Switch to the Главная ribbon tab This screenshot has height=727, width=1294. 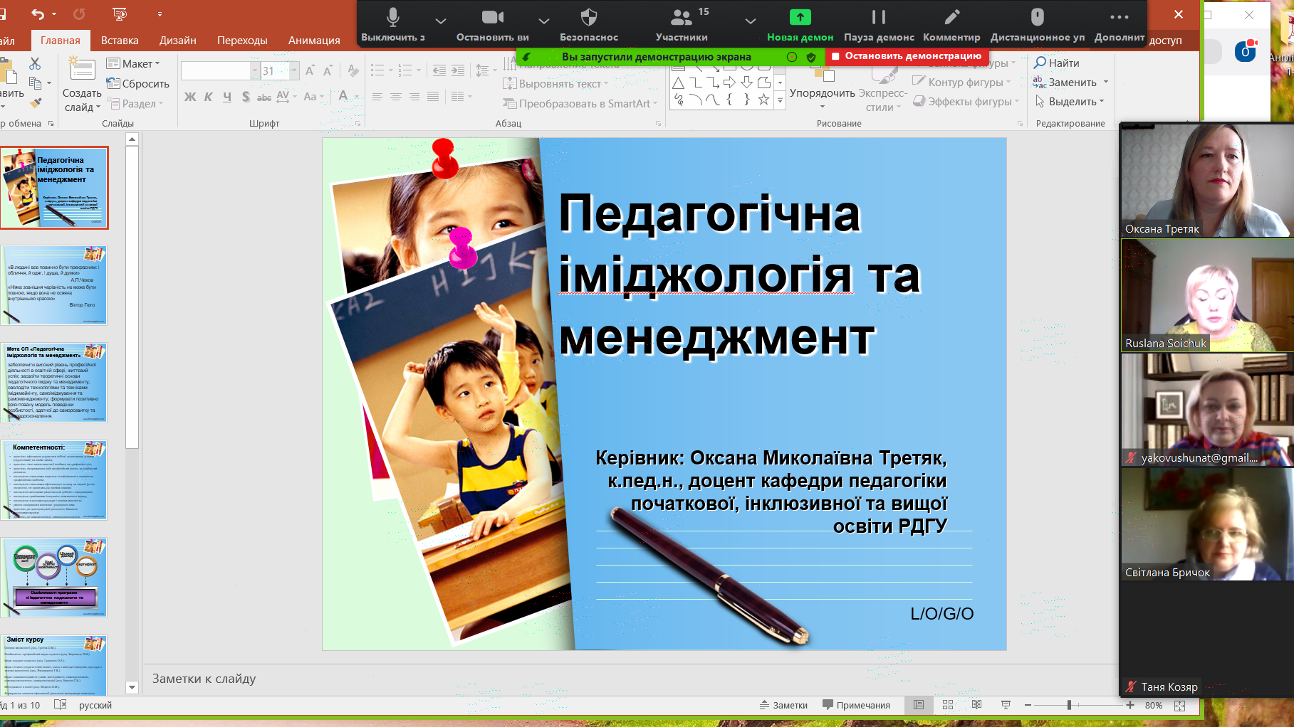click(61, 41)
